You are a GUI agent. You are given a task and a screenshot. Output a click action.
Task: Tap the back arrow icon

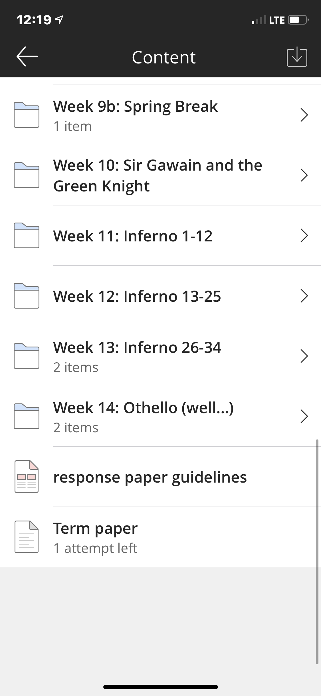[x=27, y=56]
